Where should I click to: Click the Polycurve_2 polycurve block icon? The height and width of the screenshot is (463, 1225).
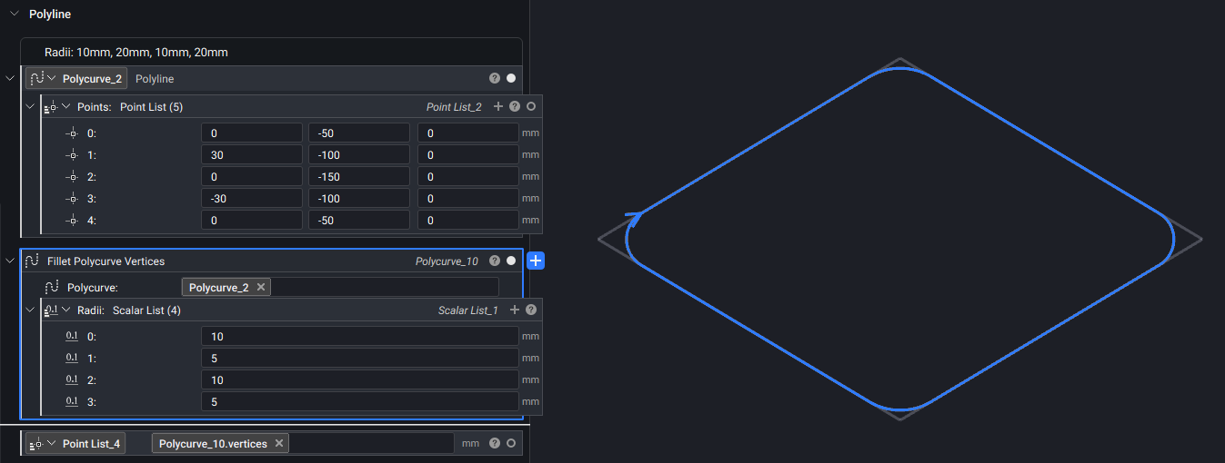[x=36, y=79]
